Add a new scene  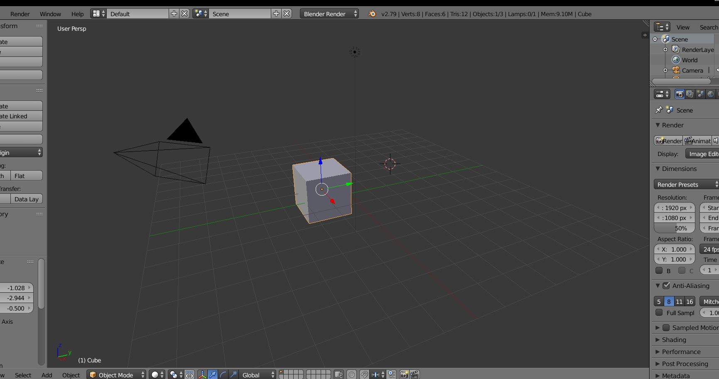point(276,14)
